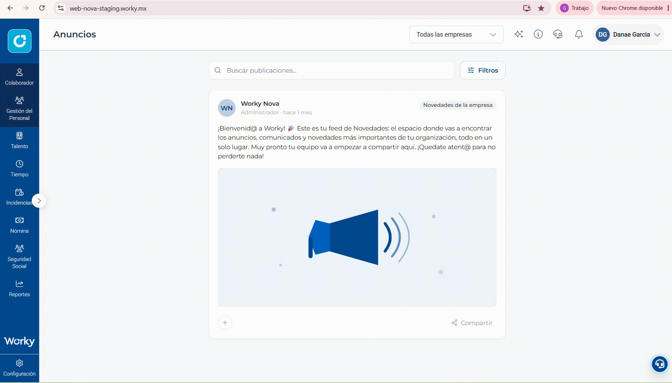Bookmark page with the star icon
The image size is (672, 383).
pos(541,8)
